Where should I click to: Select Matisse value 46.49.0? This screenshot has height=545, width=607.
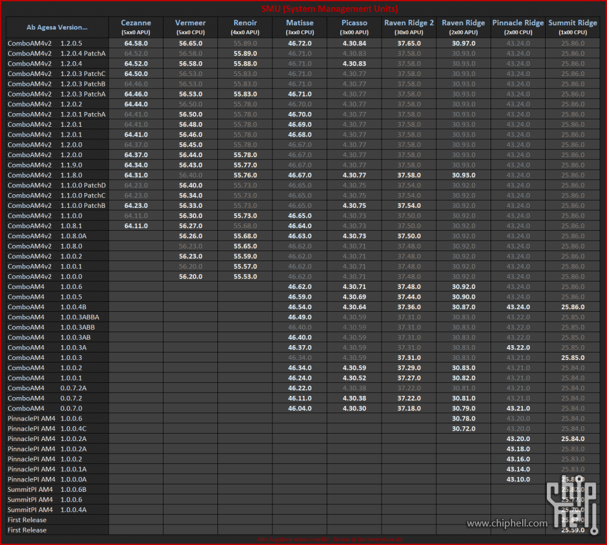300,317
